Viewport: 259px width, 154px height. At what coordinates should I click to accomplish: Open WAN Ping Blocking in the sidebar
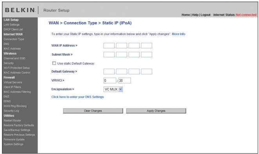[15, 106]
